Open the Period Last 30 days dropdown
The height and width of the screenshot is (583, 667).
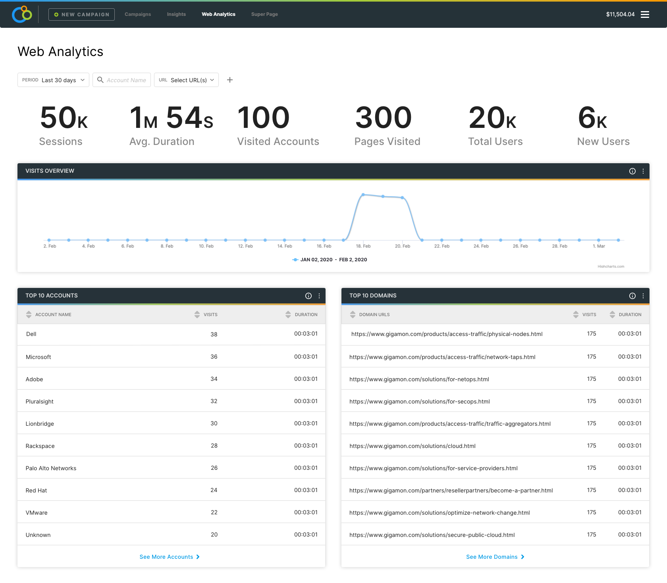point(53,80)
